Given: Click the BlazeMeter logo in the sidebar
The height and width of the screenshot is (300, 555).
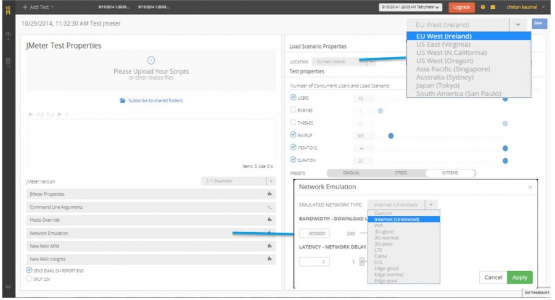Looking at the screenshot, I should pos(8,10).
